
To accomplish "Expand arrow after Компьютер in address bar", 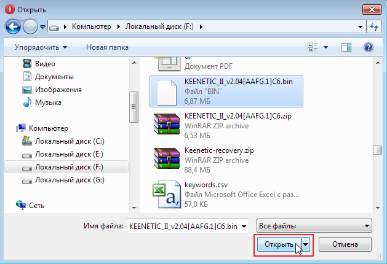I will pyautogui.click(x=119, y=26).
